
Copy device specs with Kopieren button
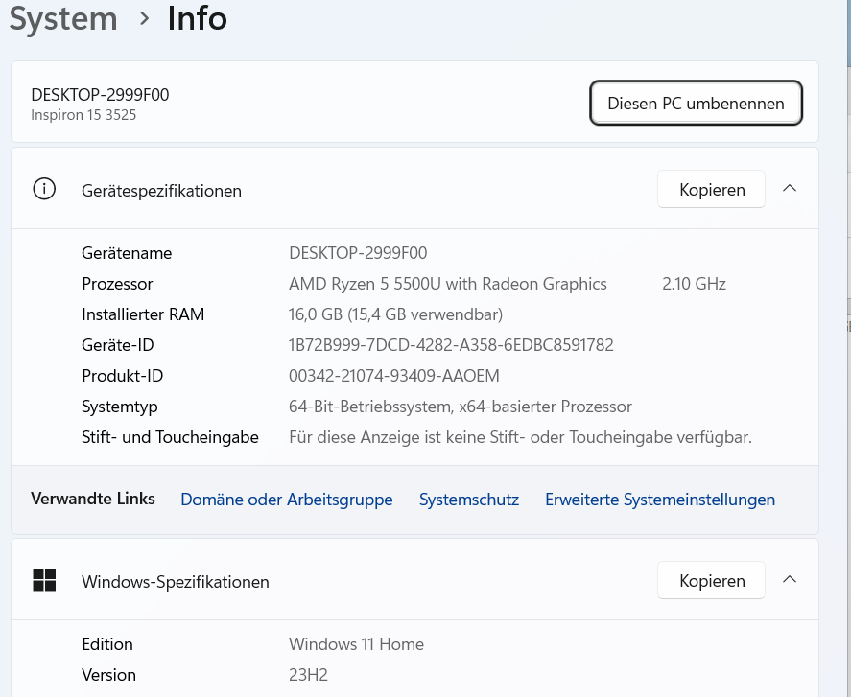point(711,189)
